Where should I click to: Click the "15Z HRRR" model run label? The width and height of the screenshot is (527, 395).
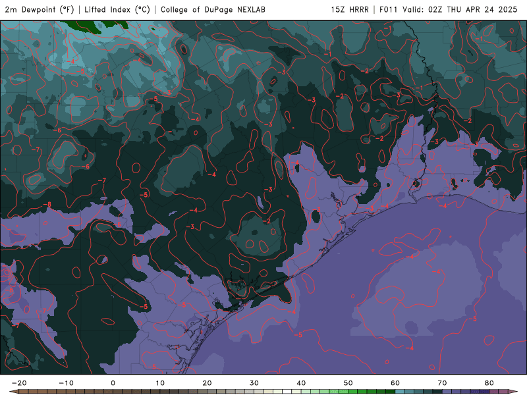350,9
